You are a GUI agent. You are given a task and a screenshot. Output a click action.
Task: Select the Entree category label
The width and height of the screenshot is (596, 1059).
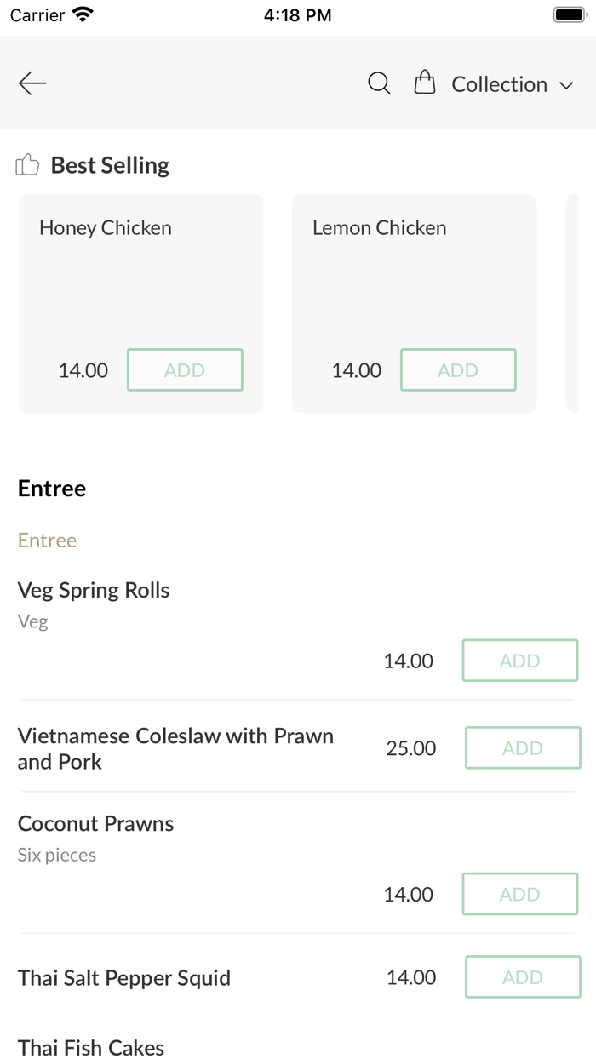point(47,541)
